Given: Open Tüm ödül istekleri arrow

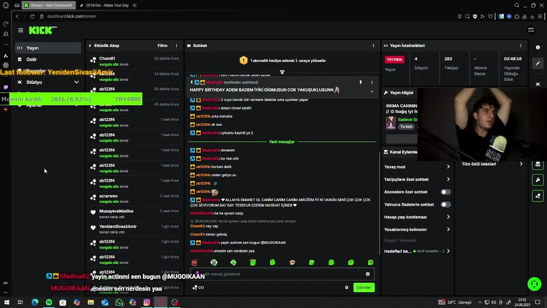Looking at the screenshot, I should pos(521,164).
